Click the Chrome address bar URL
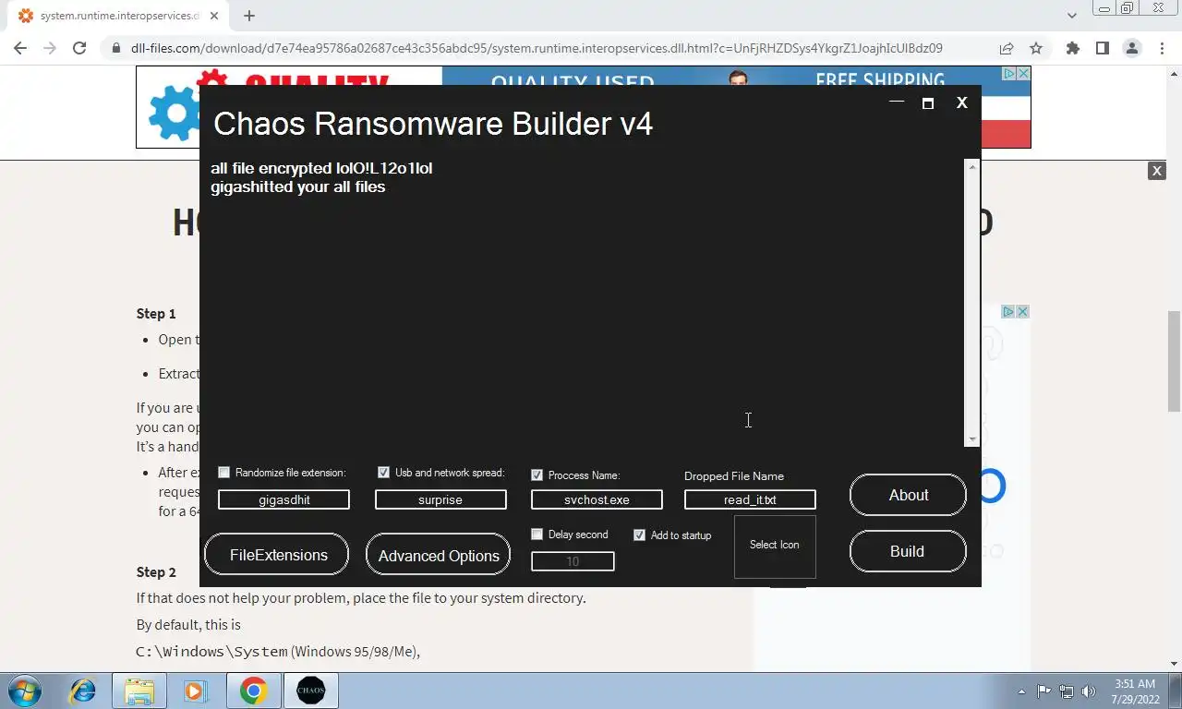Viewport: 1182px width, 709px height. [536, 48]
